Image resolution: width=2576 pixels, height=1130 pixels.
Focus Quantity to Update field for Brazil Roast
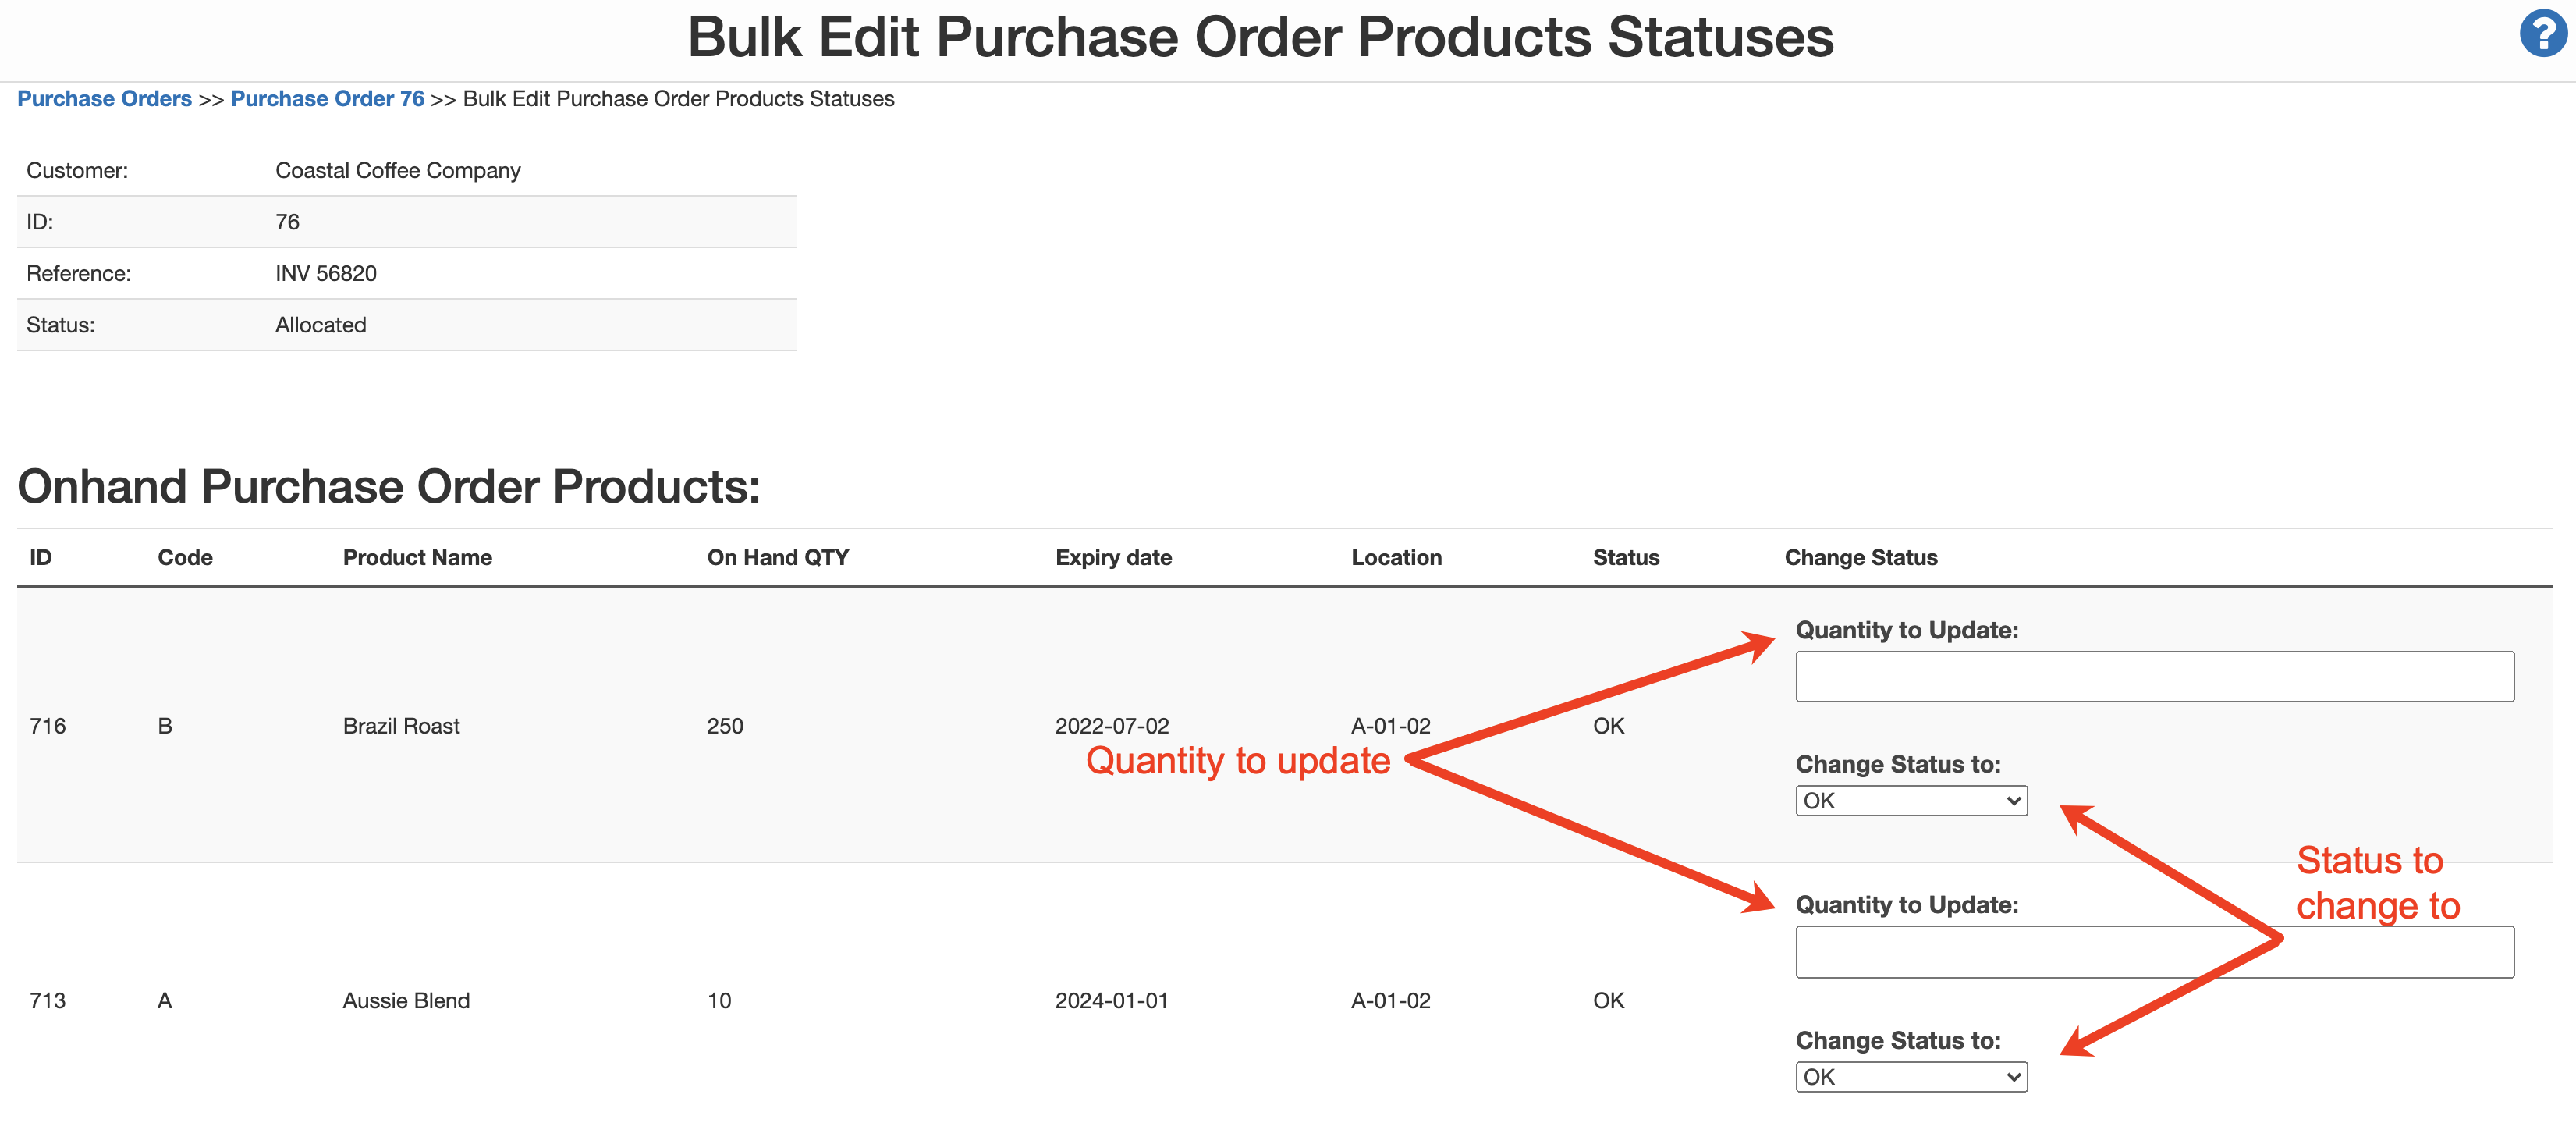coord(2153,677)
